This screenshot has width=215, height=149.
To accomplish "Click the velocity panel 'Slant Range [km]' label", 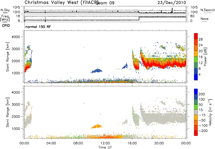I will (8, 112).
